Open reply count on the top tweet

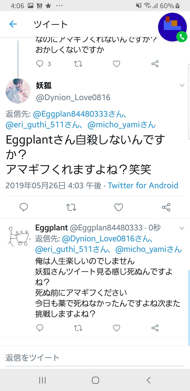(x=43, y=64)
